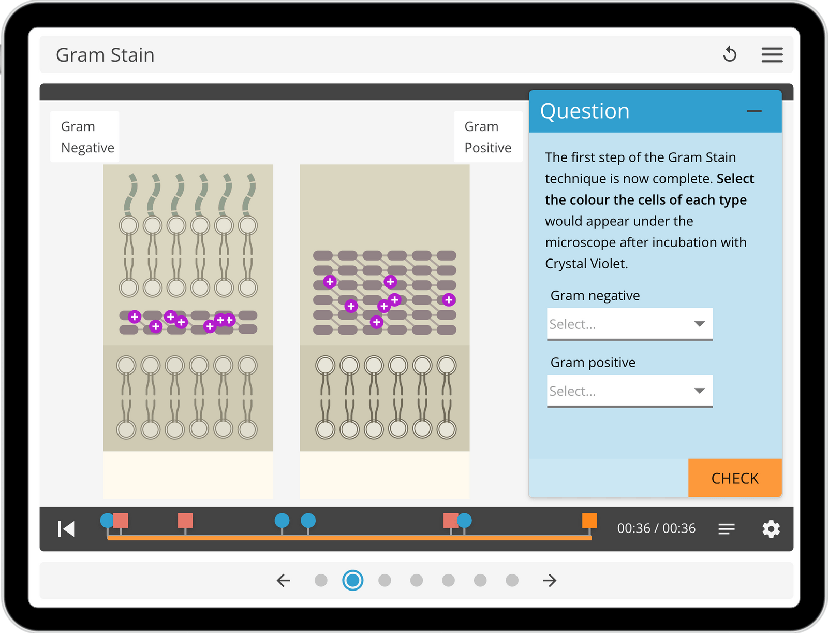828x633 pixels.
Task: Select the last page dot
Action: [x=512, y=581]
